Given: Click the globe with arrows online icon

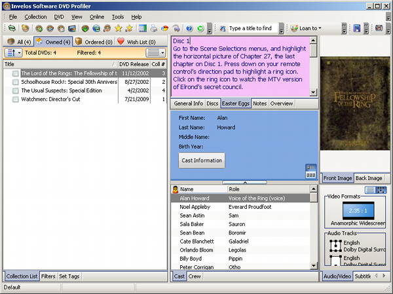Looking at the screenshot, I should coord(96,28).
